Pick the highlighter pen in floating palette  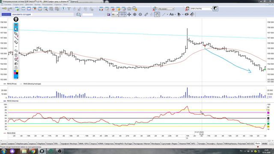pyautogui.click(x=16, y=34)
